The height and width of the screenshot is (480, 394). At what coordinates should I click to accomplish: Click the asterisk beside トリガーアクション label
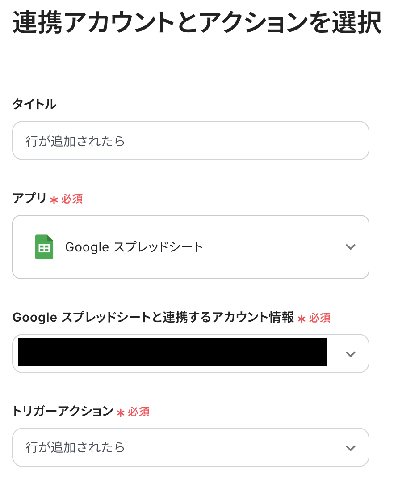[121, 412]
